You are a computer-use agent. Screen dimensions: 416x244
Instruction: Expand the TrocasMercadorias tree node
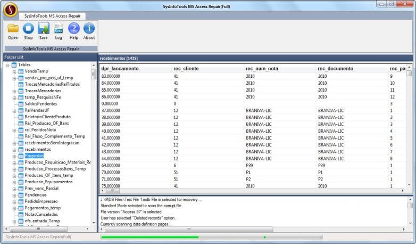14,91
